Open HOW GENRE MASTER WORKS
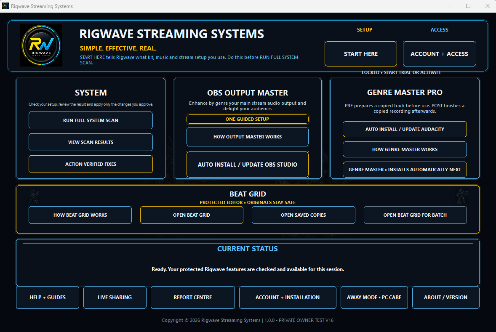 pyautogui.click(x=405, y=149)
